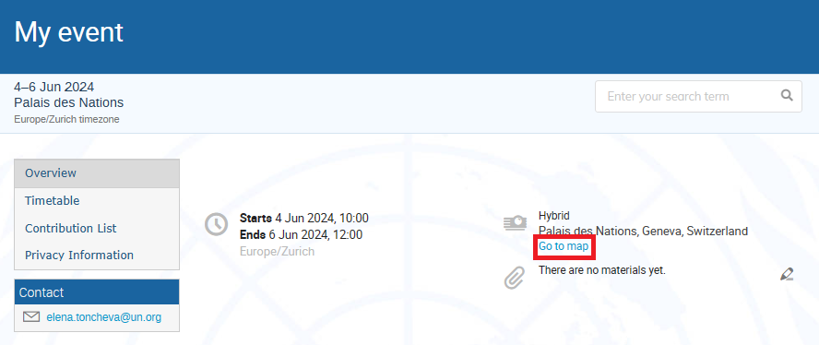
Task: Click the Palais des Nations, Geneva address text
Action: tap(643, 231)
